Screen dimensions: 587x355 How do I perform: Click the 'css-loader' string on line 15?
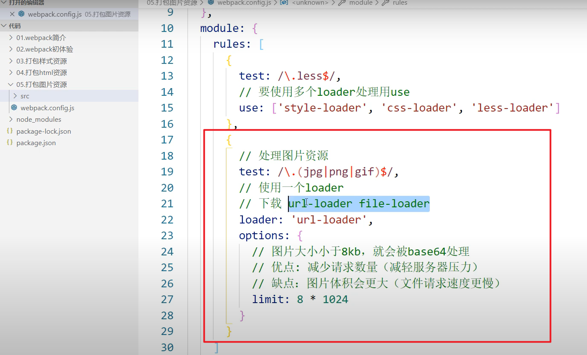[420, 108]
